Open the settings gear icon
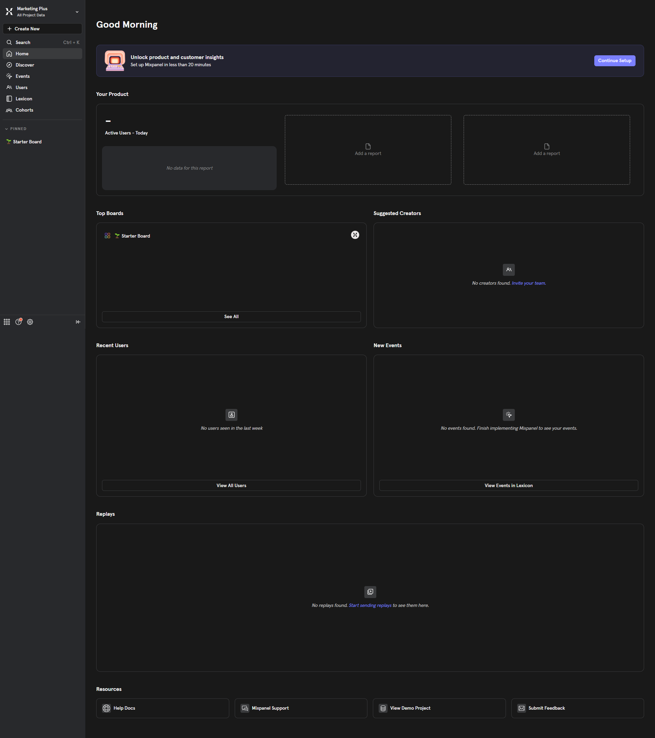The image size is (655, 738). tap(30, 322)
